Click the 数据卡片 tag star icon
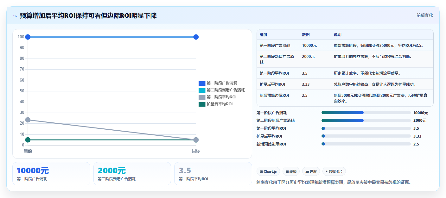This screenshot has height=198, width=446. [327, 171]
